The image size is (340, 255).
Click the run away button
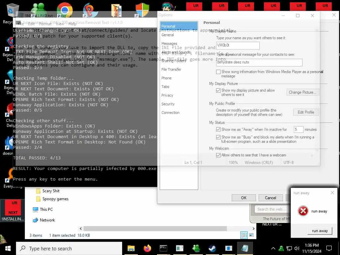coord(320,231)
